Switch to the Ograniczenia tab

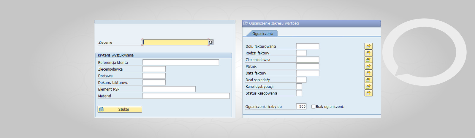[262, 34]
